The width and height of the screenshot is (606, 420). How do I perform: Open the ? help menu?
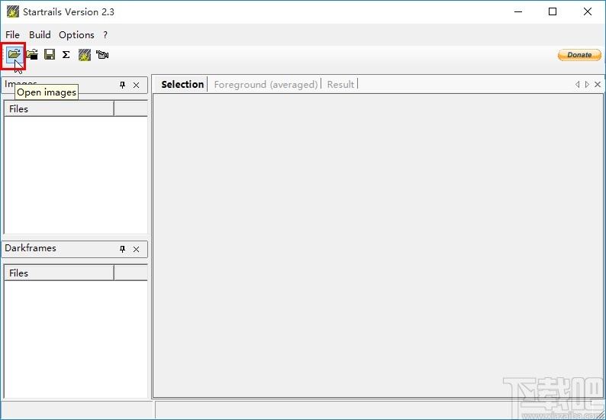click(105, 35)
